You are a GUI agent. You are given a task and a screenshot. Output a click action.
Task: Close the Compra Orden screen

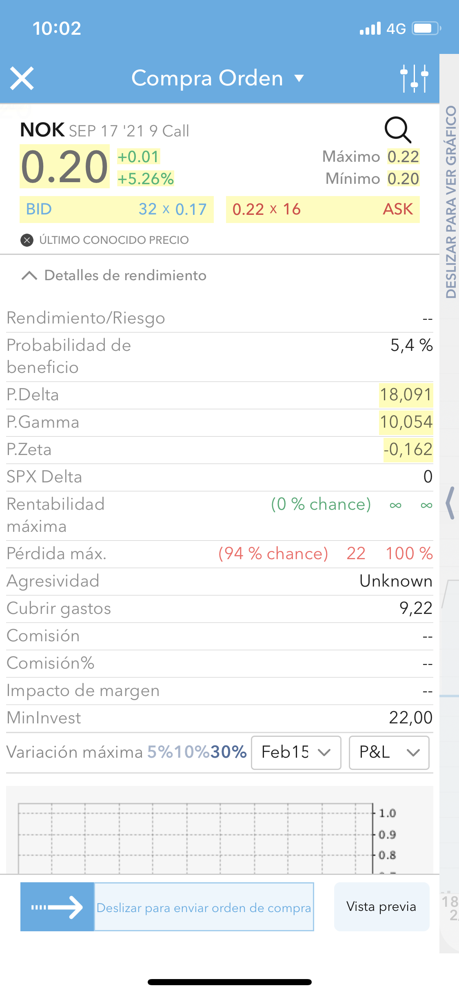pos(22,78)
